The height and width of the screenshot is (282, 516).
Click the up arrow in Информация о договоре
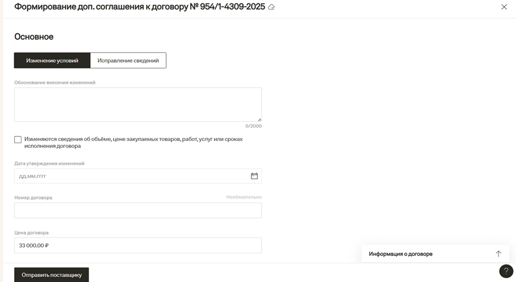498,254
